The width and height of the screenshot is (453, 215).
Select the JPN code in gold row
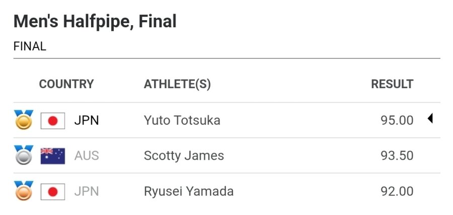(87, 120)
